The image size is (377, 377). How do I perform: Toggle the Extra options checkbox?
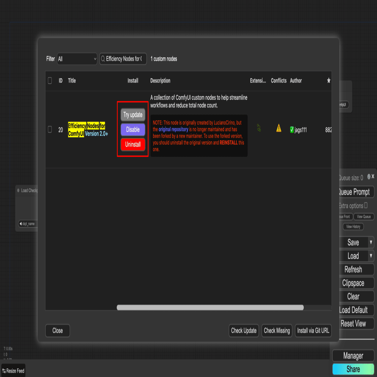click(x=366, y=205)
